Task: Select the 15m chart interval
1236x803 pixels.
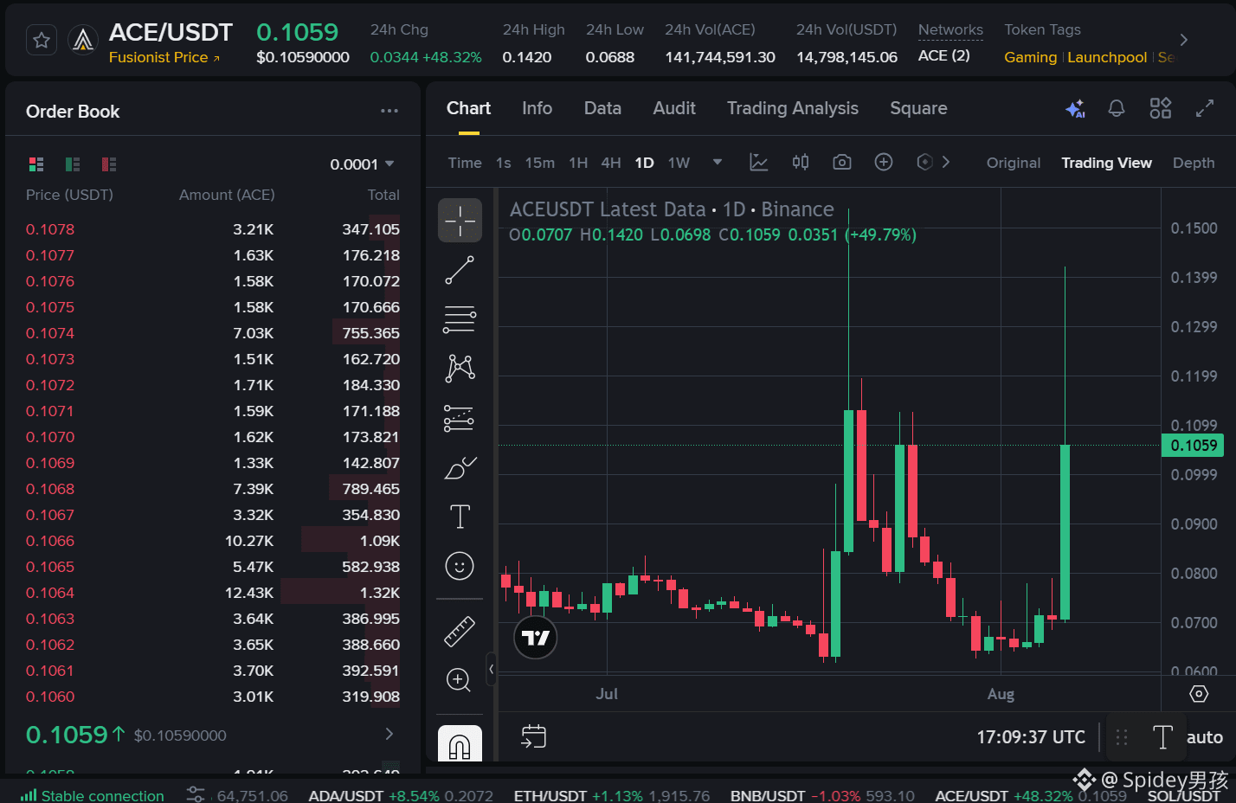Action: coord(540,163)
